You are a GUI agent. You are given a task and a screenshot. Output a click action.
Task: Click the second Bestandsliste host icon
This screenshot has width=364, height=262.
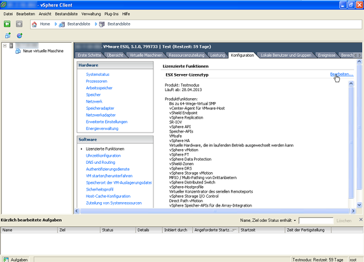point(102,24)
